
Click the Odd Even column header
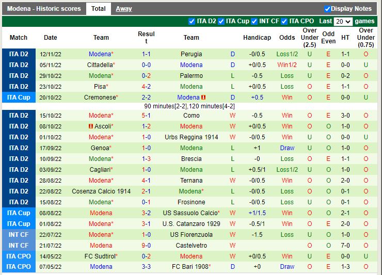pyautogui.click(x=328, y=38)
